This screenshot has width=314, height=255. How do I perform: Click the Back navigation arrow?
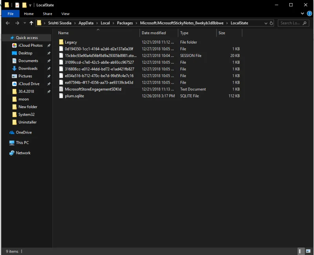click(7, 23)
